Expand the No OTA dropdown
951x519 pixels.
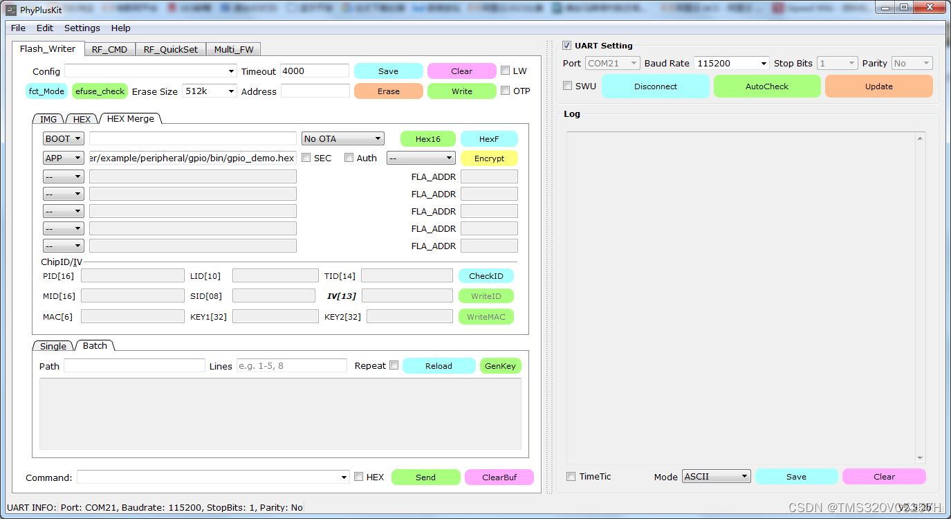[x=342, y=138]
